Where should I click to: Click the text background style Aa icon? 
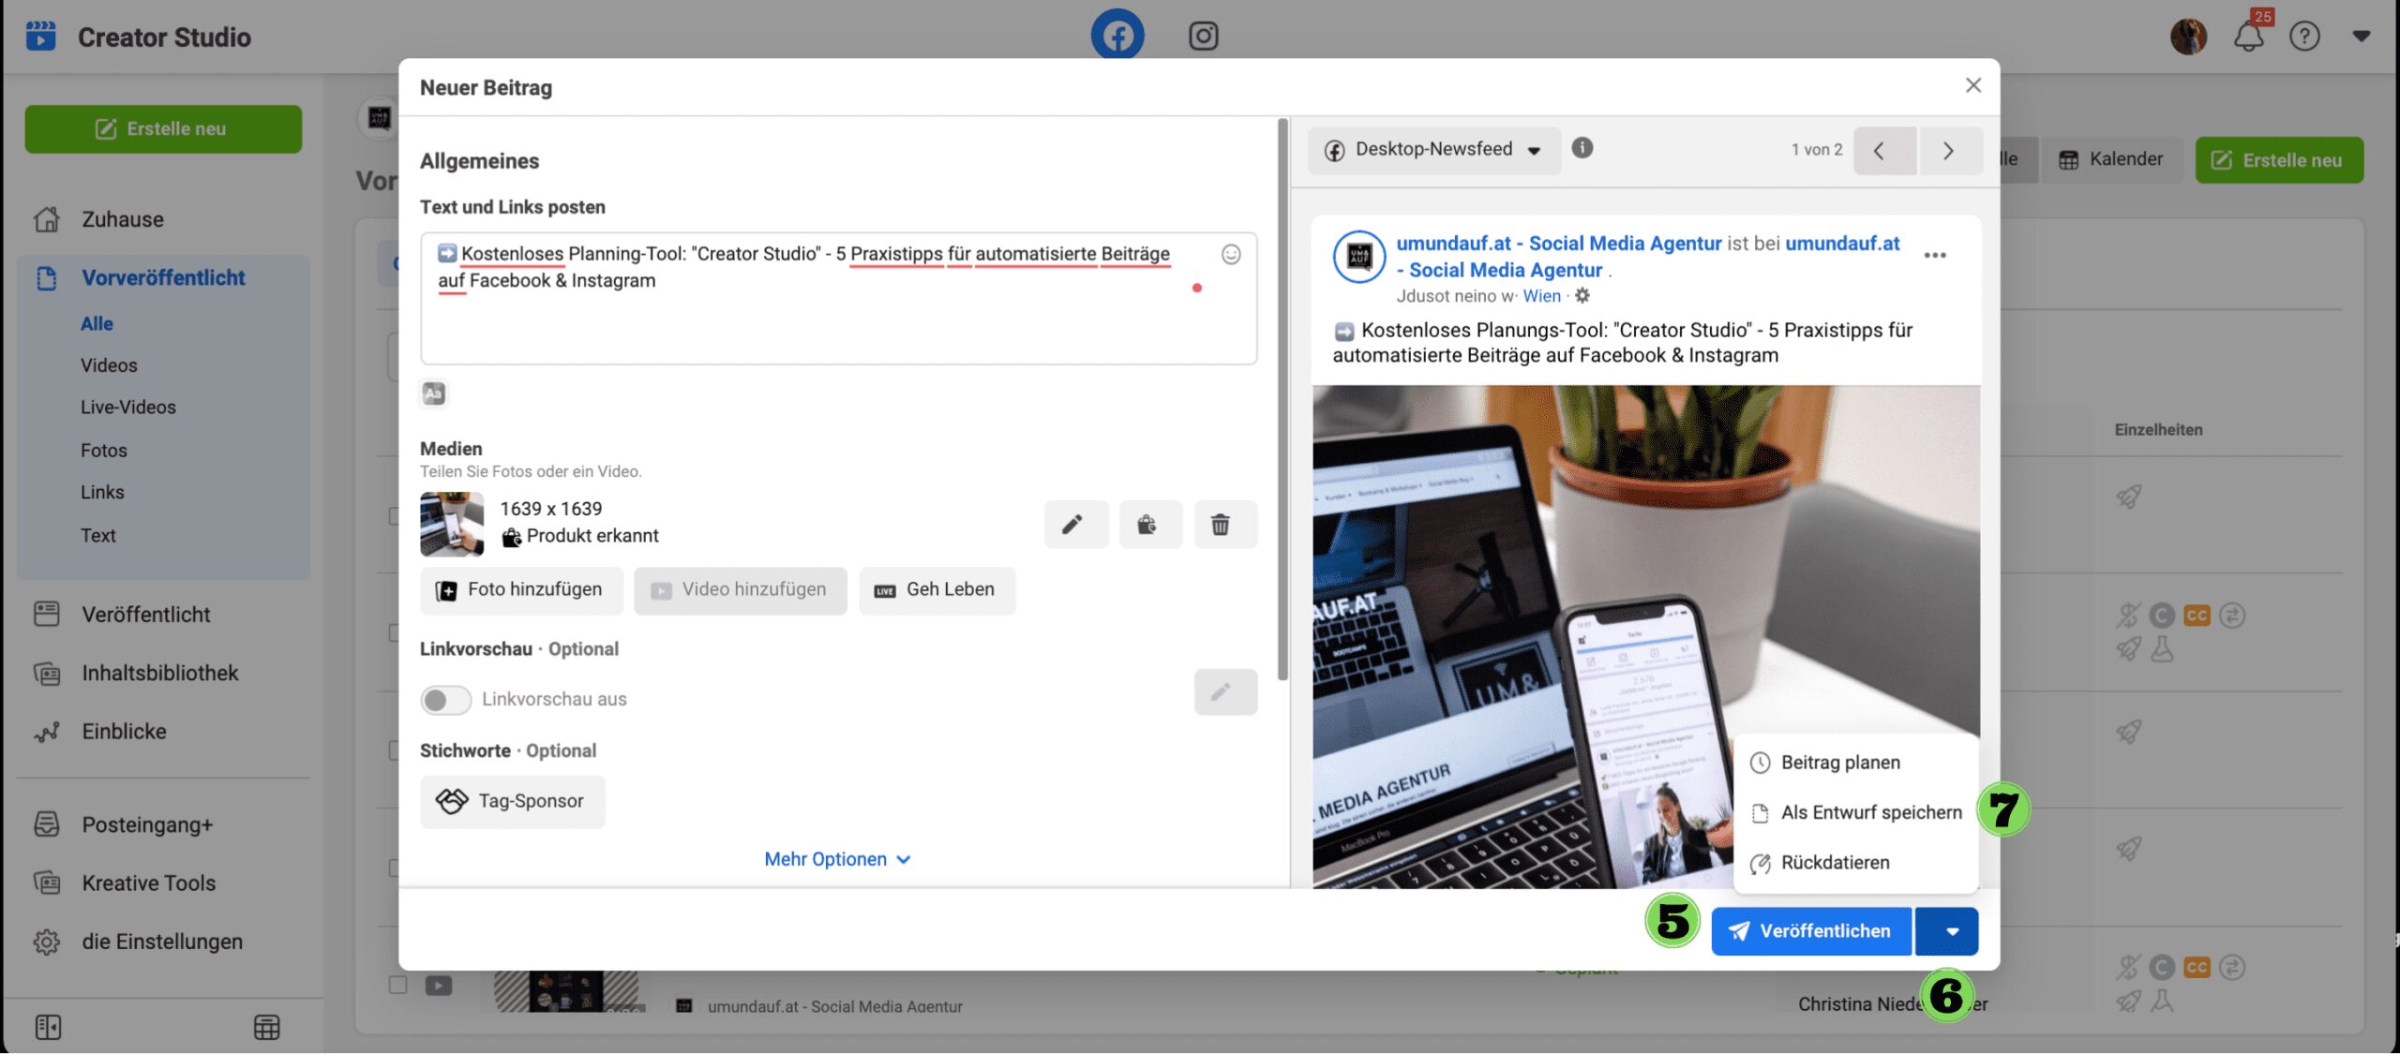click(433, 393)
